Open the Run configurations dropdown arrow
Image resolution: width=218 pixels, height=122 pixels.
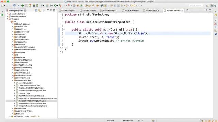[57, 6]
